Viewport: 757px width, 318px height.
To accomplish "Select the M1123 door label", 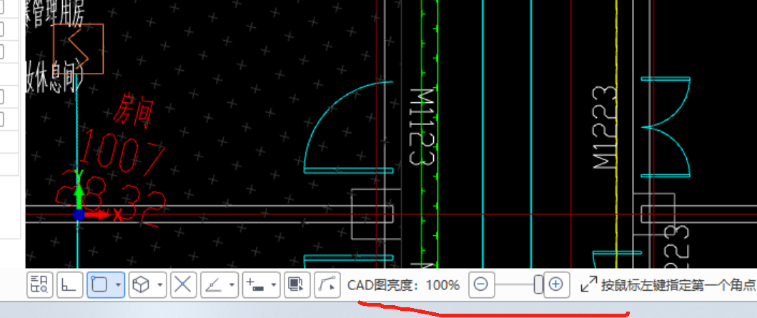I will tap(422, 127).
